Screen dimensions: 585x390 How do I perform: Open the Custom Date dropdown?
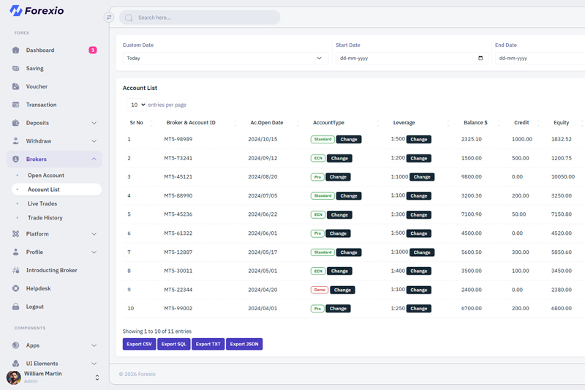[x=225, y=59]
